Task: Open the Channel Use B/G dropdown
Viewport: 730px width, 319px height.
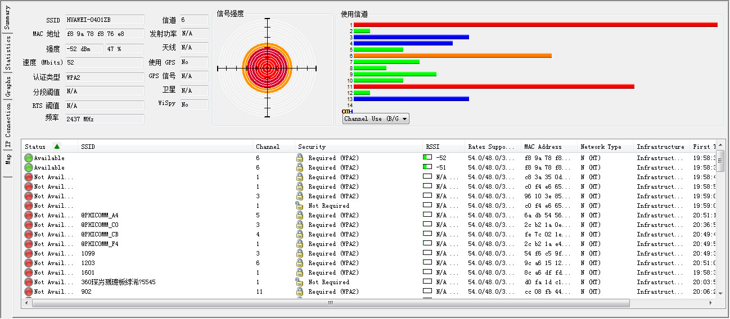Action: tap(376, 119)
